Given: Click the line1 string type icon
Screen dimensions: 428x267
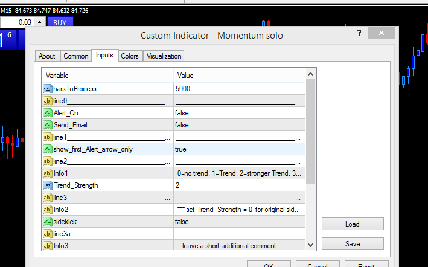Looking at the screenshot, I should pyautogui.click(x=47, y=137).
